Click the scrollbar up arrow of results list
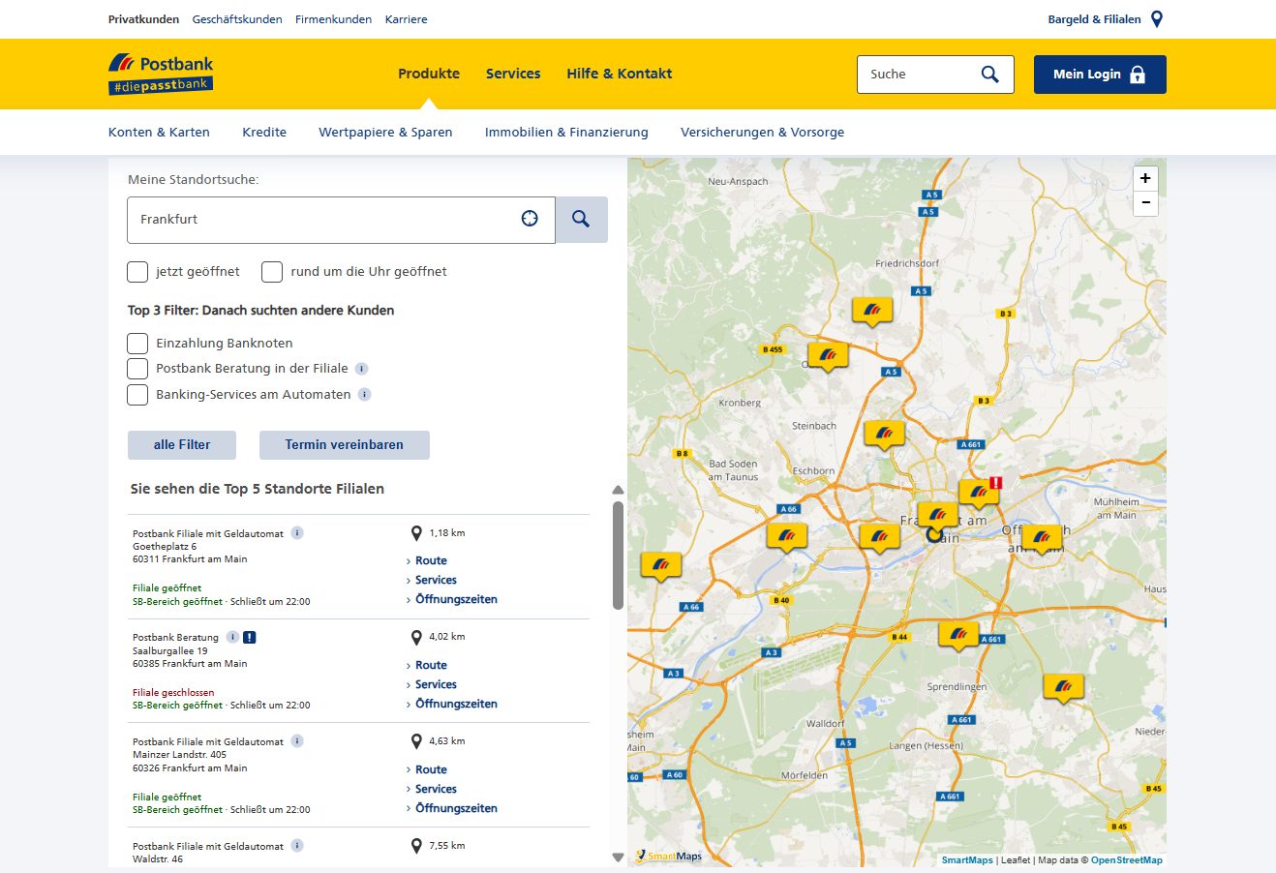This screenshot has height=873, width=1276. pos(618,490)
